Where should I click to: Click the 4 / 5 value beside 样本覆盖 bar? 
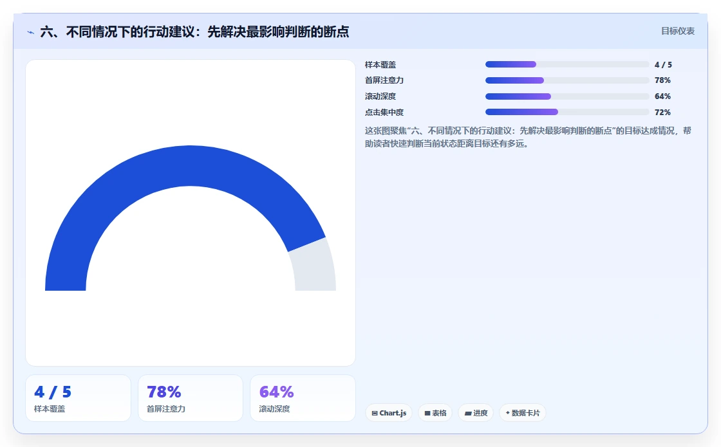point(663,65)
